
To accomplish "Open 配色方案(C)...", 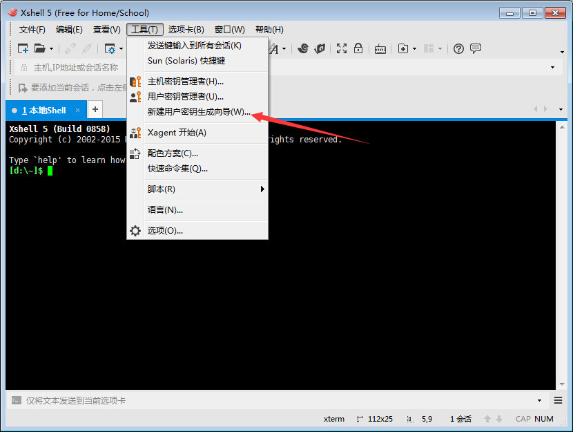I will (197, 153).
